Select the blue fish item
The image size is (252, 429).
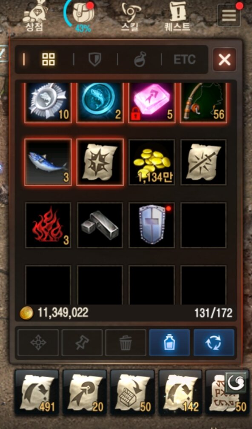coord(48,162)
